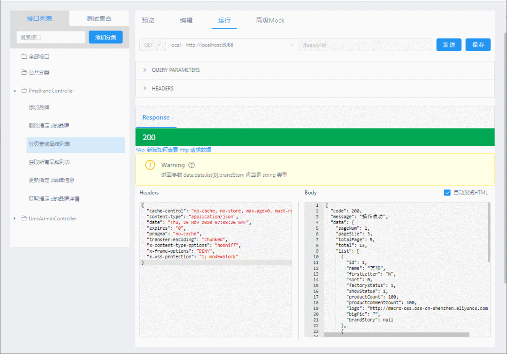
Task: Click the PmsBrandController folder icon
Action: pos(24,90)
